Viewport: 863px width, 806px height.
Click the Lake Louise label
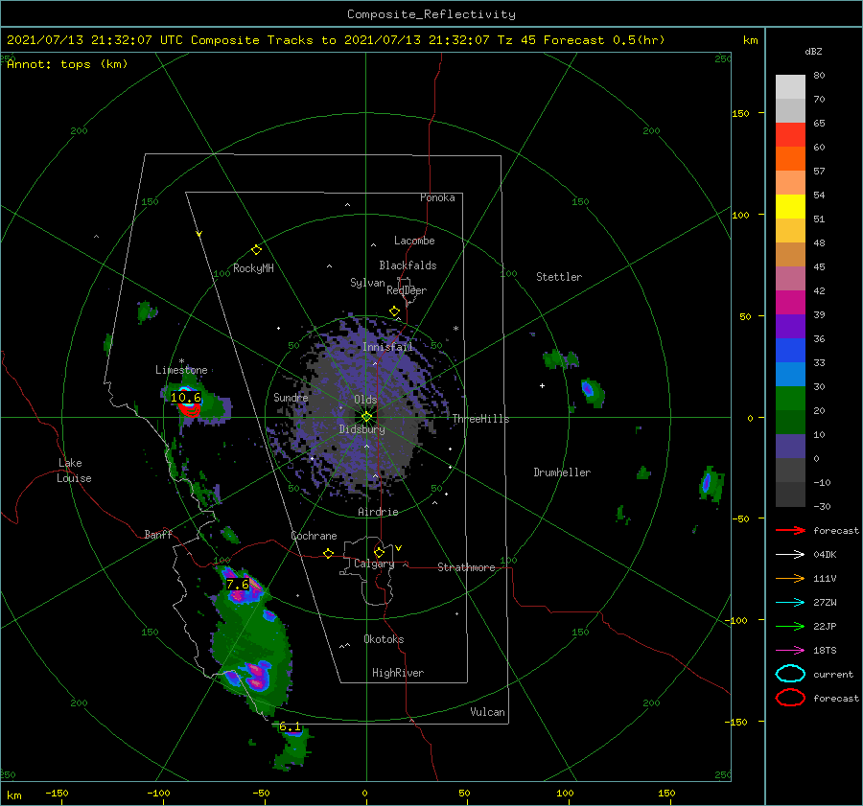[74, 471]
